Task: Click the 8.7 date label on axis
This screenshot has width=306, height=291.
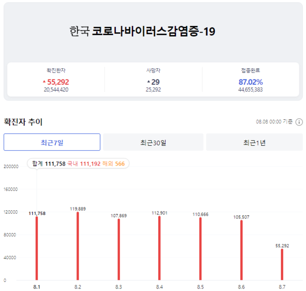Action: coord(282,287)
